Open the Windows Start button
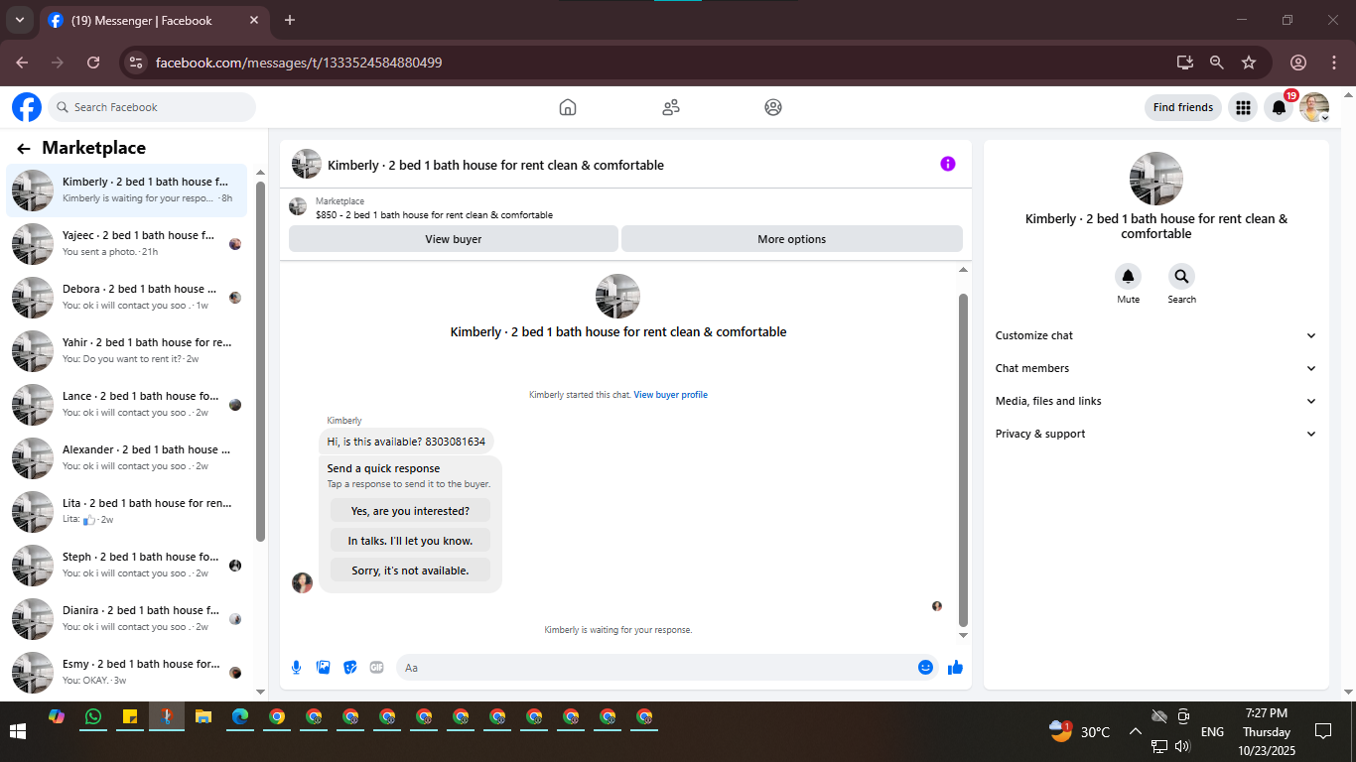Viewport: 1356px width, 762px height. 18,732
